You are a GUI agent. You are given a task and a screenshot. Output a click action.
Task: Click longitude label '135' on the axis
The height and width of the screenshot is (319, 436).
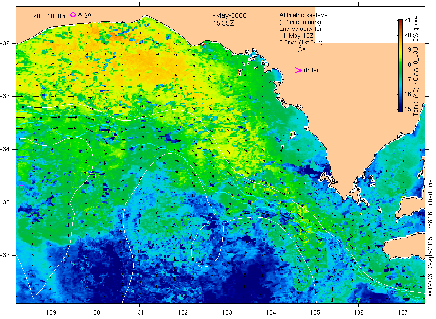point(315,313)
